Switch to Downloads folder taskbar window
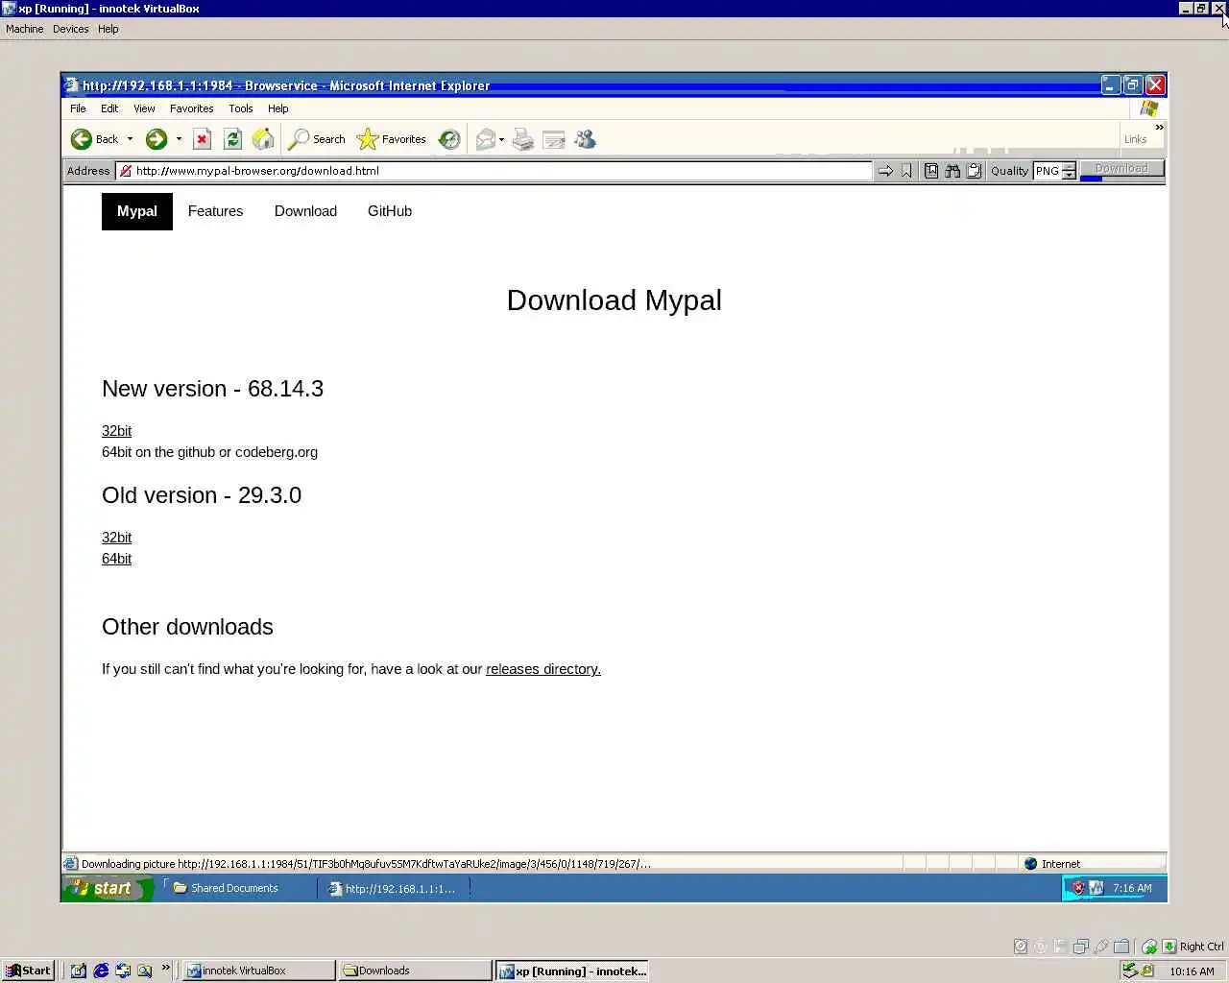 click(x=417, y=971)
